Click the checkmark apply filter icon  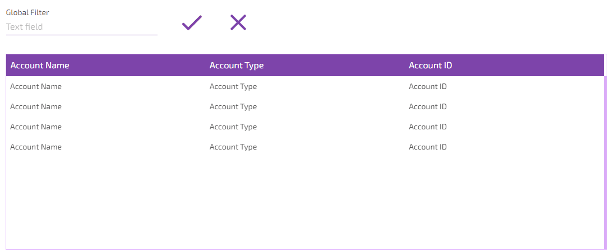tap(192, 23)
